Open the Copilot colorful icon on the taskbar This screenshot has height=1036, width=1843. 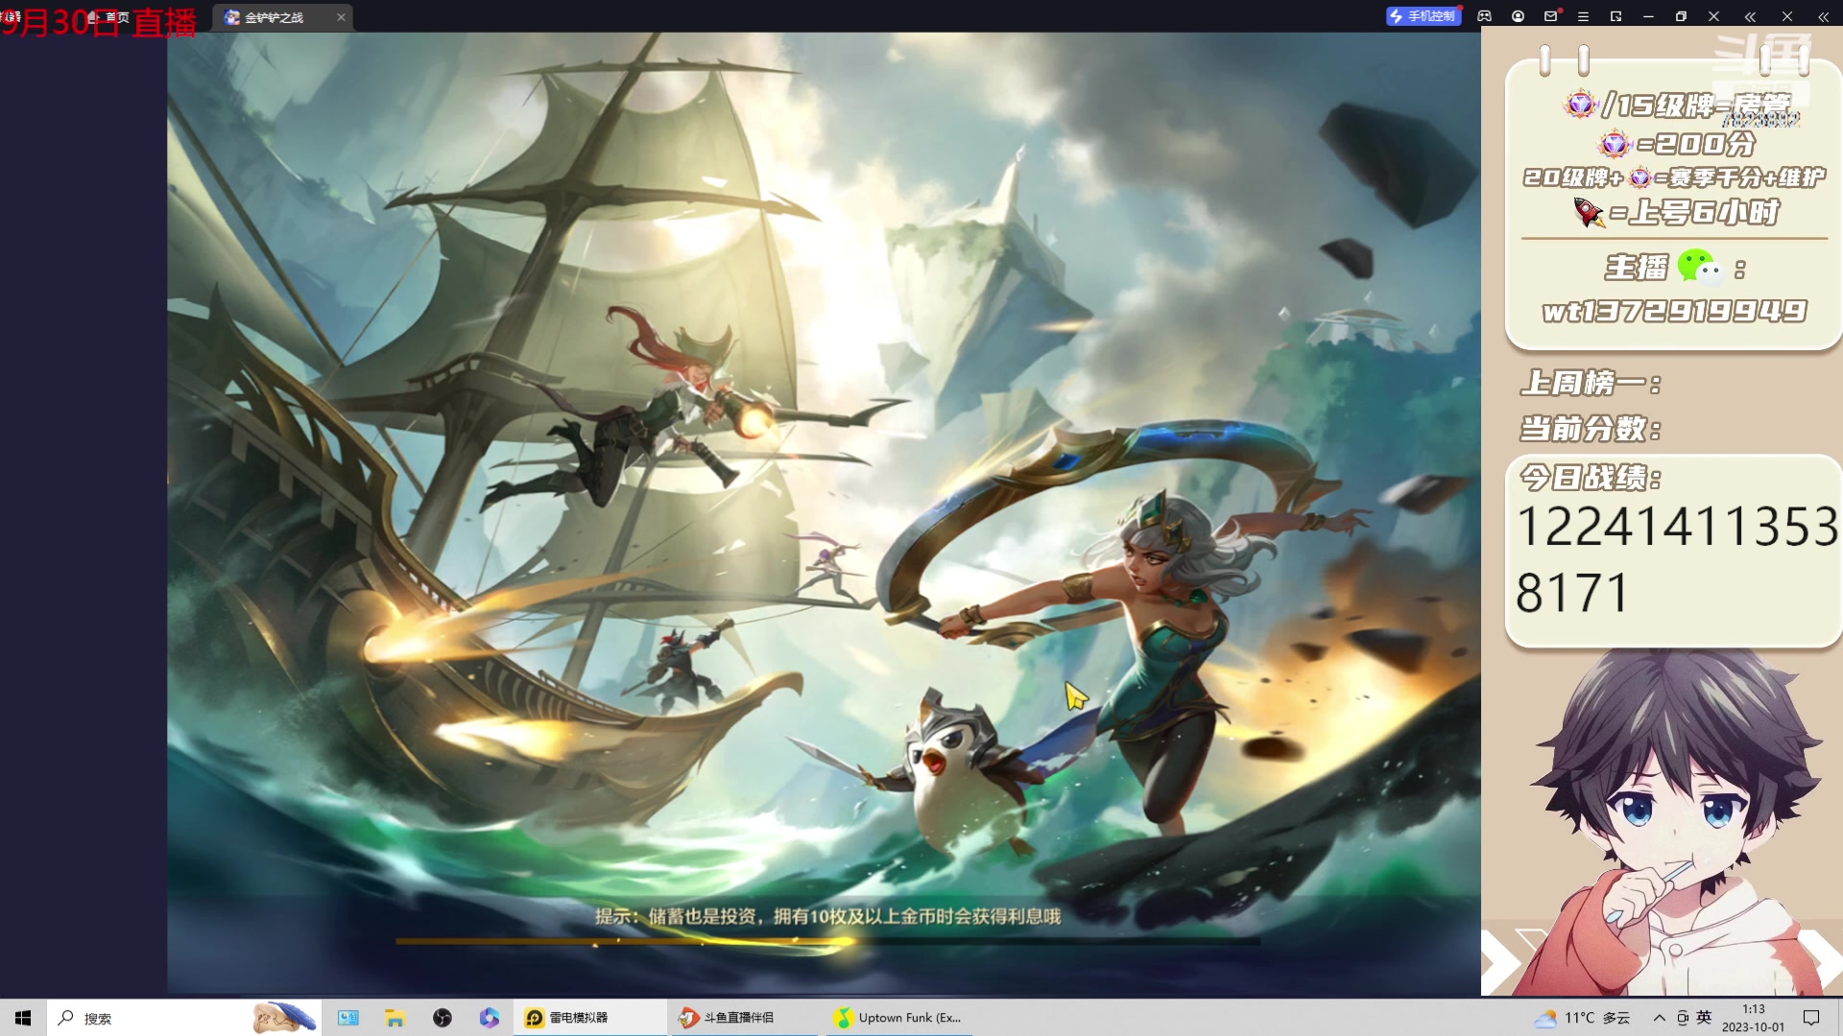tap(490, 1018)
